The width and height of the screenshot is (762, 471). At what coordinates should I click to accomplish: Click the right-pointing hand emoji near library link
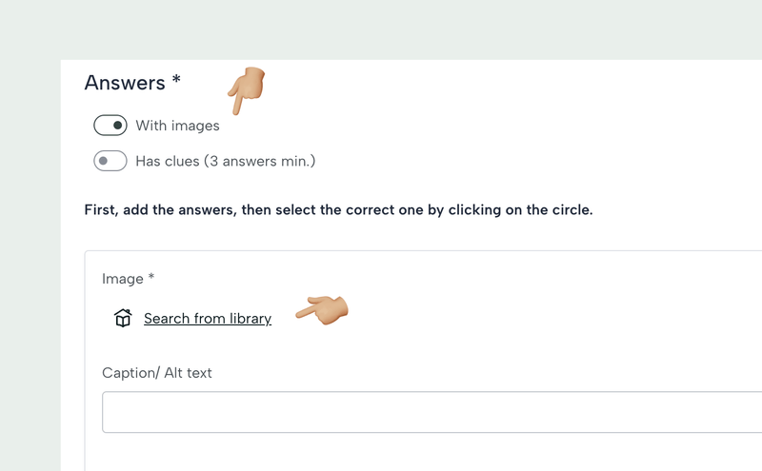pos(322,309)
